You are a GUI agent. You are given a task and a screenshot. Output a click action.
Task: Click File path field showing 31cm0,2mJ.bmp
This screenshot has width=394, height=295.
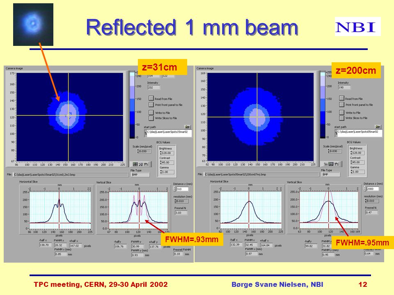(x=71, y=175)
